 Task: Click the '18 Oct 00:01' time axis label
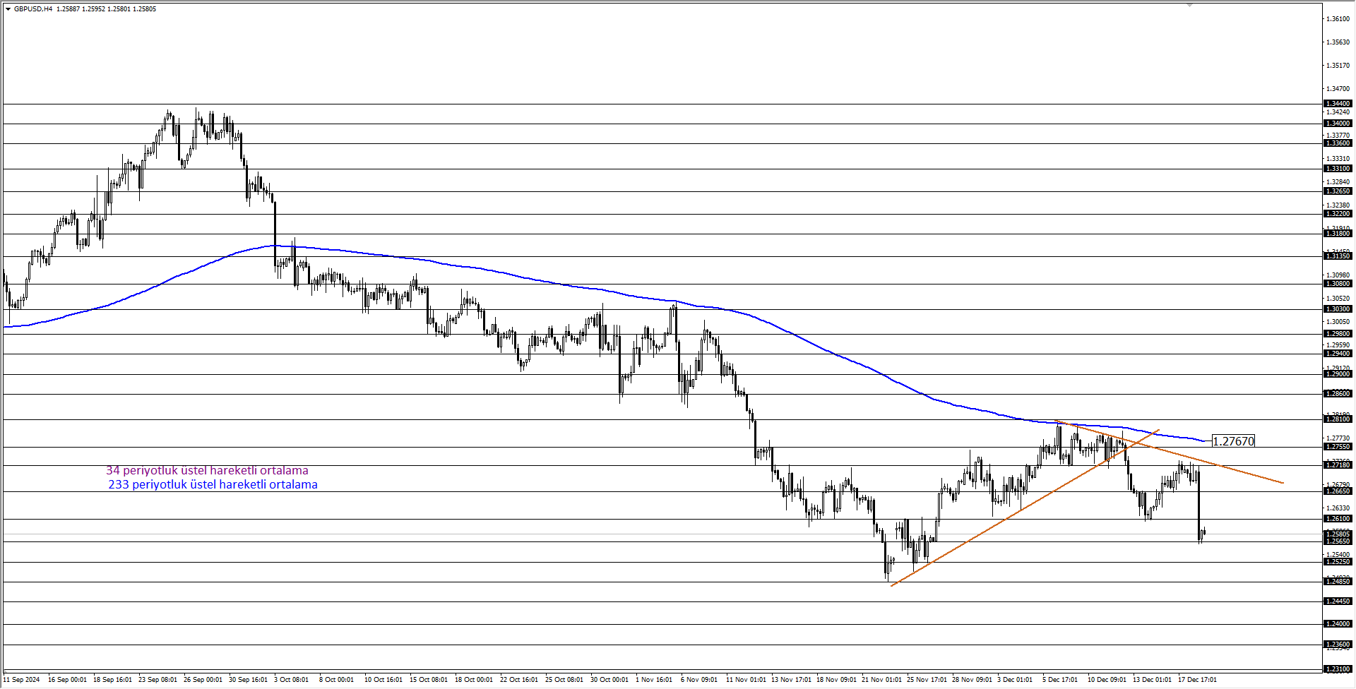(x=474, y=680)
